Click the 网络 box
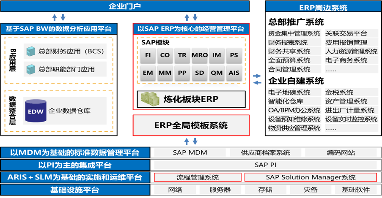This screenshot has width=382, height=198. tap(175, 190)
